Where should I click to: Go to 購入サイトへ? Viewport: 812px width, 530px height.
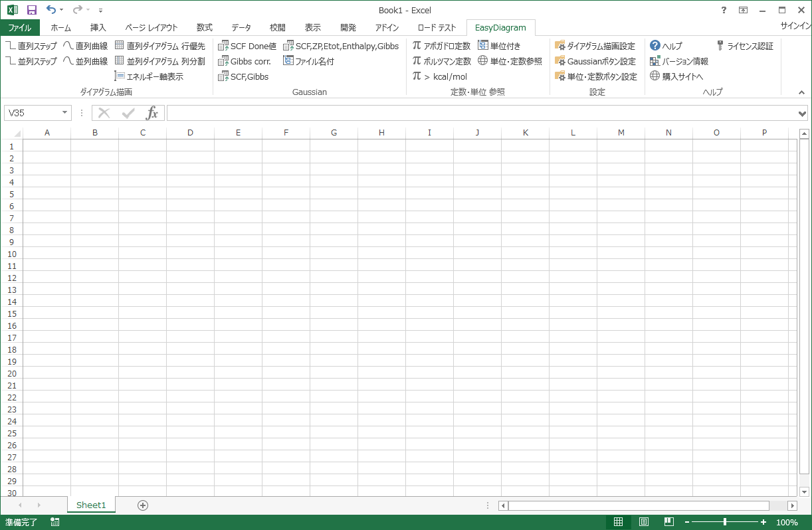coord(676,76)
